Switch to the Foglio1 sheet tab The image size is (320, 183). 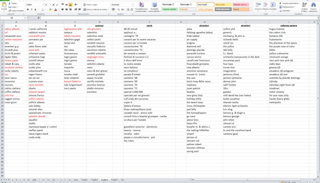(84, 180)
